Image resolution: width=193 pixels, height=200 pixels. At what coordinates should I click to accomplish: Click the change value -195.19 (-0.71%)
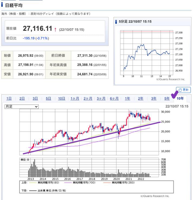click(36, 38)
